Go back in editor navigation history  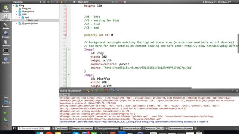[x=61, y=2]
